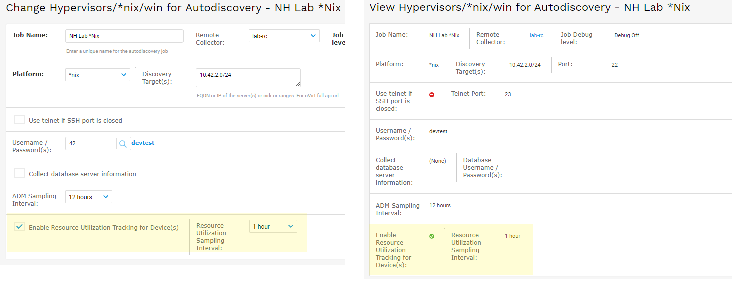Open the ADM Sampling Interval 12 hours dropdown
732x286 pixels.
click(89, 197)
